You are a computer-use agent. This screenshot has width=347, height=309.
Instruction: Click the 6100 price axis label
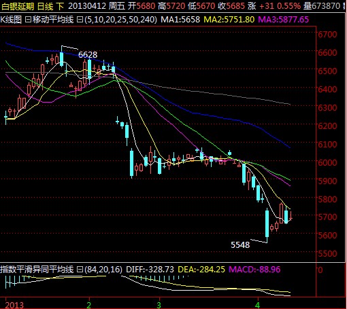(327, 144)
